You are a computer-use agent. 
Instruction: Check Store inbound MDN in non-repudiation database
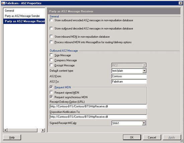(x=51, y=37)
